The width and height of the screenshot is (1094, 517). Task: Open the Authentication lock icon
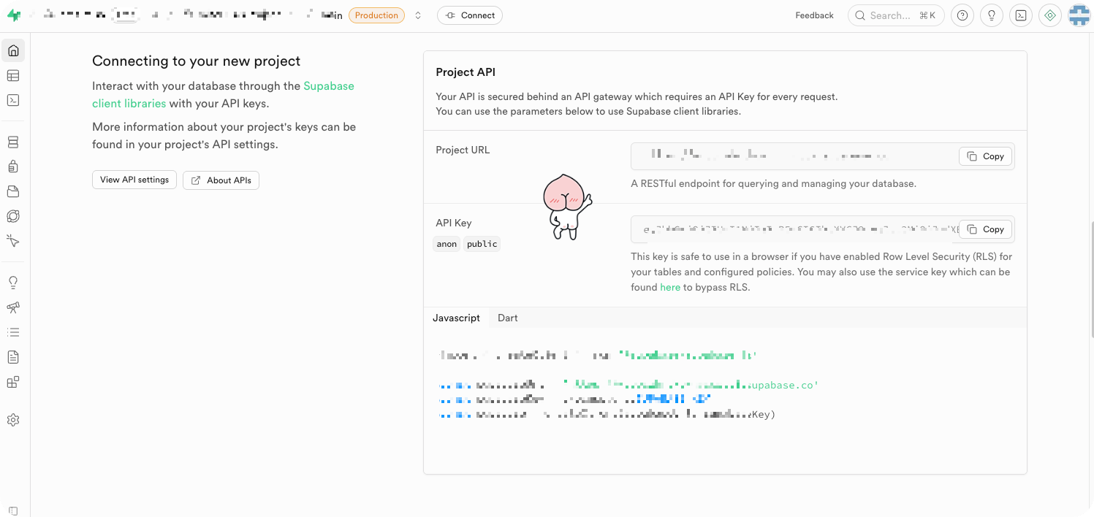[x=13, y=167]
